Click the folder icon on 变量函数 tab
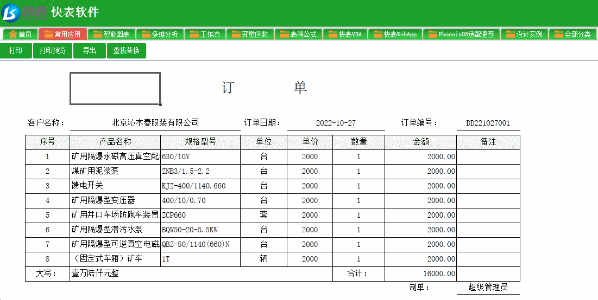Image resolution: width=598 pixels, height=300 pixels. point(236,34)
